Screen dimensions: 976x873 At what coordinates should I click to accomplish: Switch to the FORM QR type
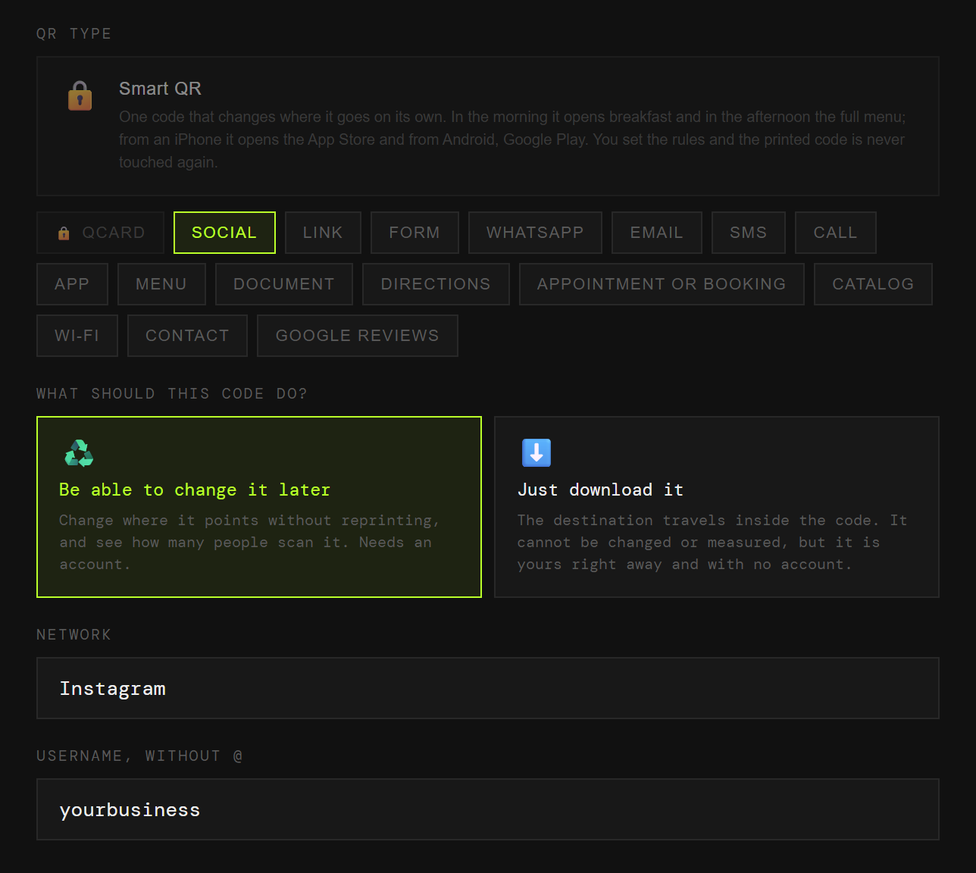(414, 233)
